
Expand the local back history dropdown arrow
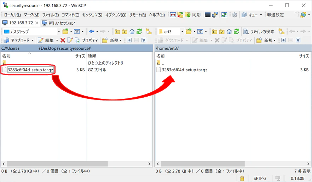click(97, 31)
